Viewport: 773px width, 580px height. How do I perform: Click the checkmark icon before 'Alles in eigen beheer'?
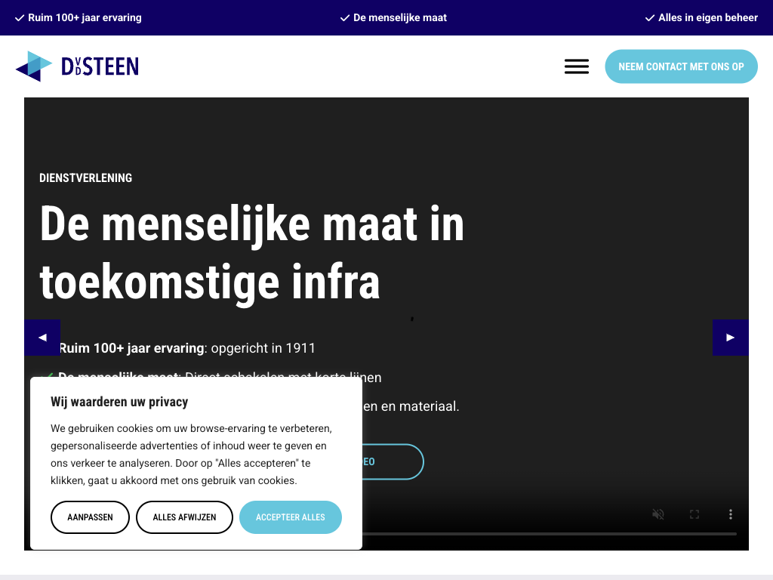click(650, 17)
